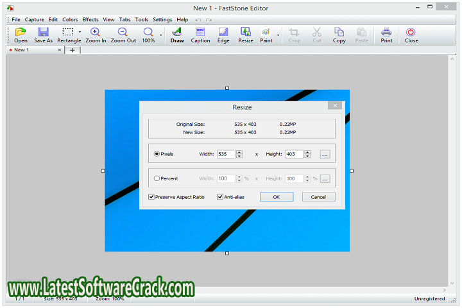Click the Zoom In magnifier
This screenshot has width=462, height=308.
(96, 35)
